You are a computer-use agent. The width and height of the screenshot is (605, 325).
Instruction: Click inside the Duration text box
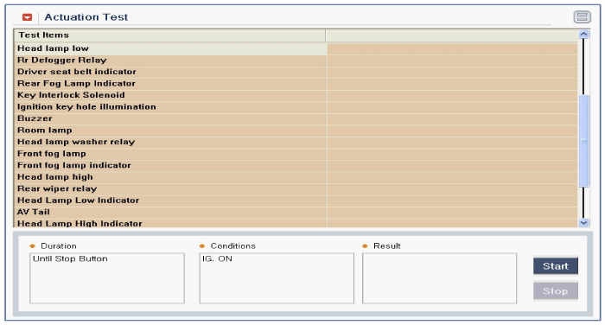[107, 278]
